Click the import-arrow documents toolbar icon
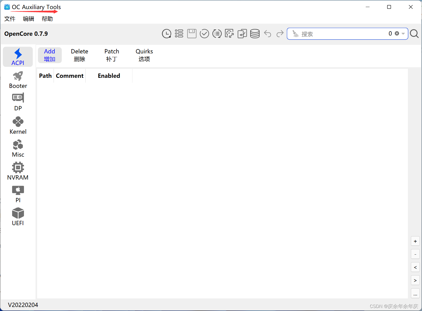422x311 pixels. click(x=242, y=34)
